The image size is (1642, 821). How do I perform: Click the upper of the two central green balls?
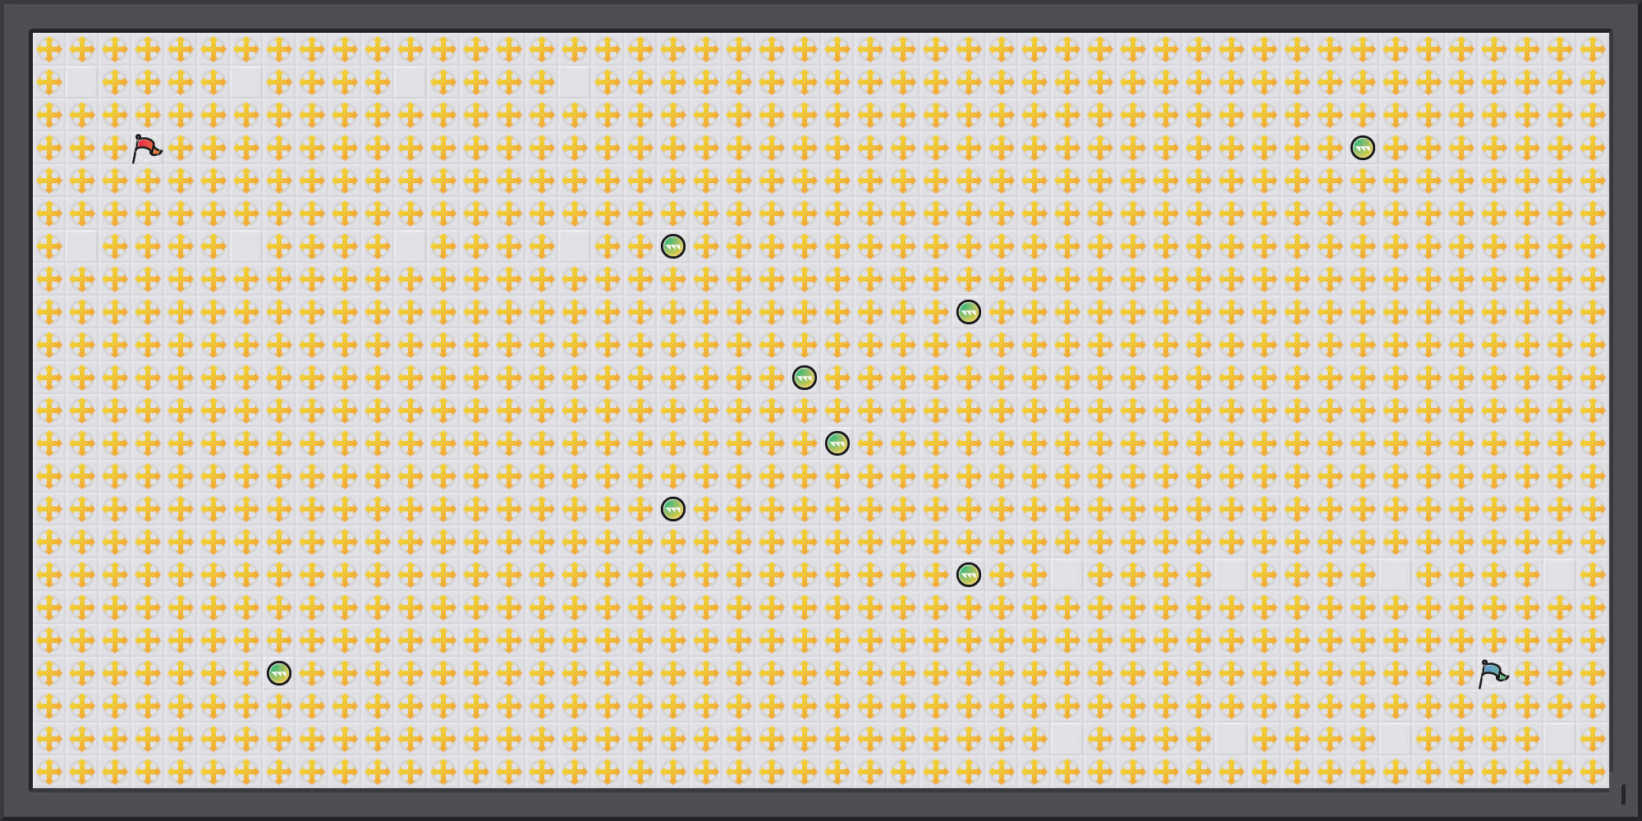pos(805,378)
